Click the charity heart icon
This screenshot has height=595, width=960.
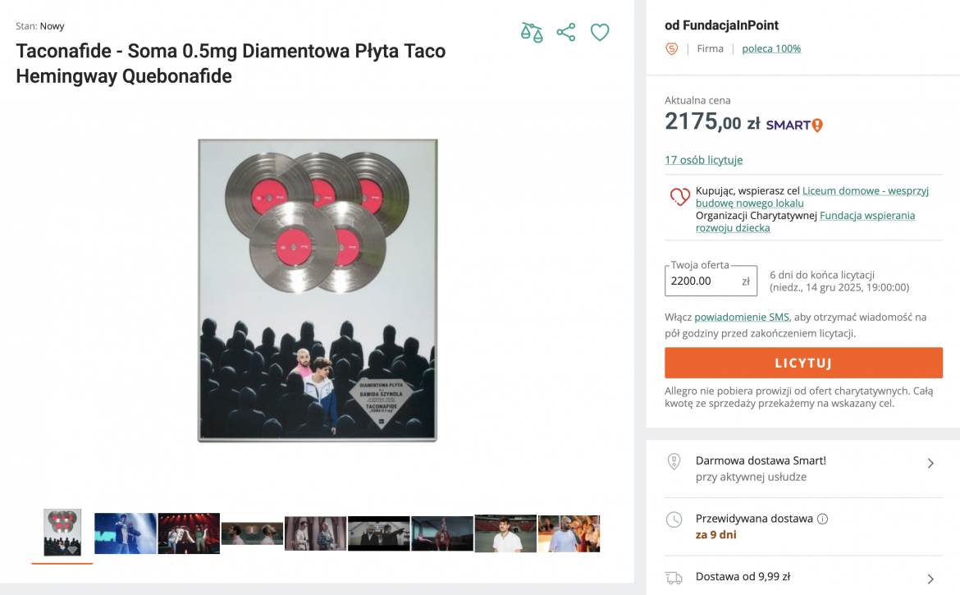[x=679, y=197]
